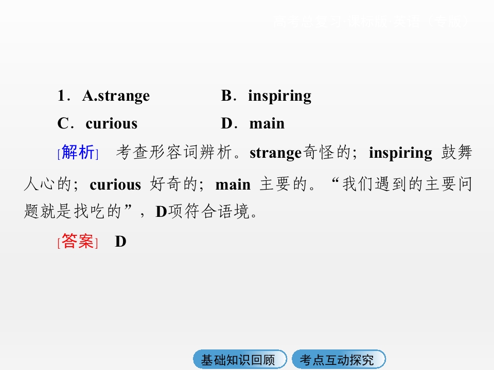The image size is (494, 370).
Task: Click the text 题就是找吃的
Action: coord(73,211)
